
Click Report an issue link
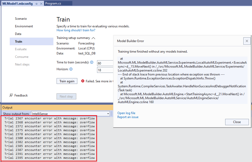click(x=128, y=117)
